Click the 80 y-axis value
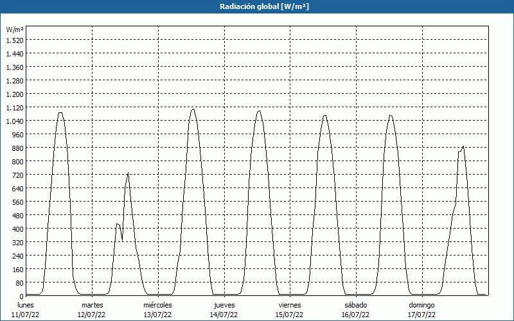The width and height of the screenshot is (514, 321). pyautogui.click(x=19, y=283)
